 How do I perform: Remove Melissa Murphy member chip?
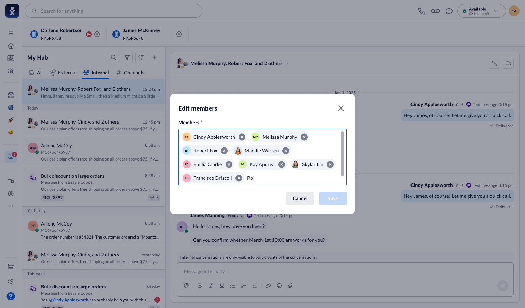point(304,137)
